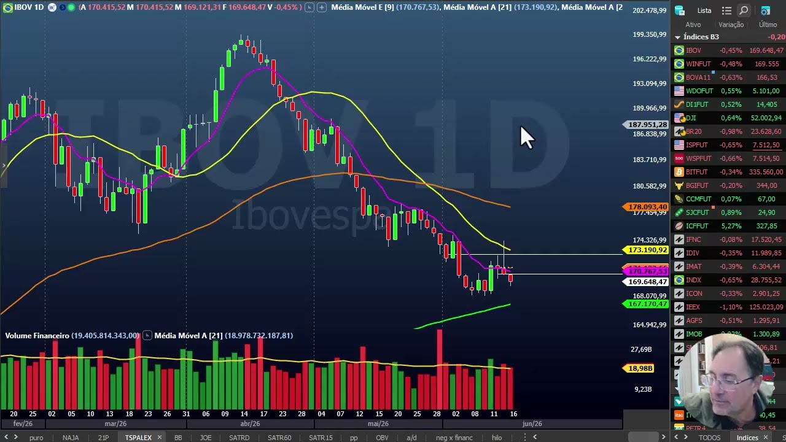Click the orange 178.093,40 price axis tag
Viewport: 786px width, 442px height.
click(x=647, y=207)
